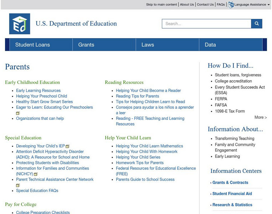Screen dimensions: 272x214
Task: Open Organizations that can help link
Action: (40, 118)
